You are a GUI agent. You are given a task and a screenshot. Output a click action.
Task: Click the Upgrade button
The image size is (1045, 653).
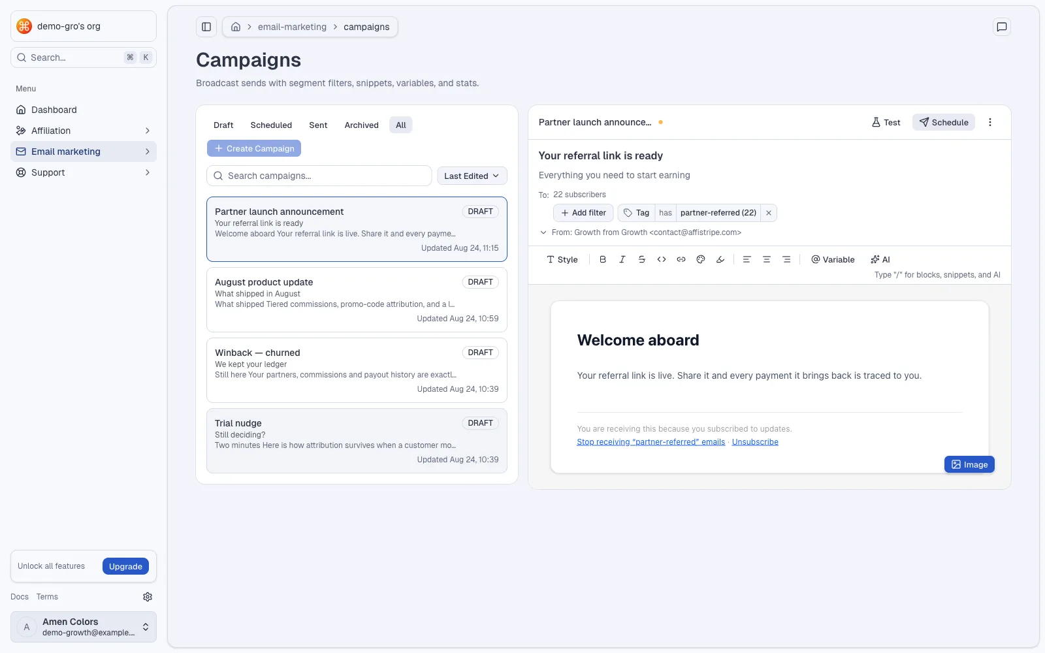tap(125, 566)
